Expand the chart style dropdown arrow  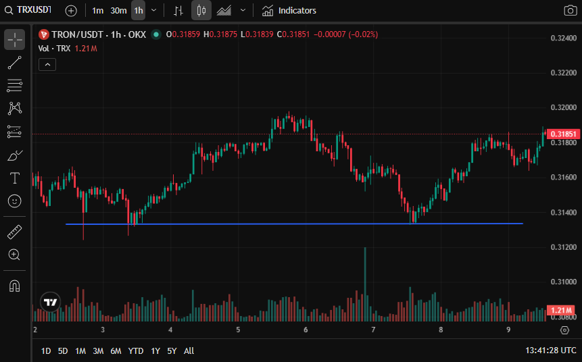click(243, 10)
